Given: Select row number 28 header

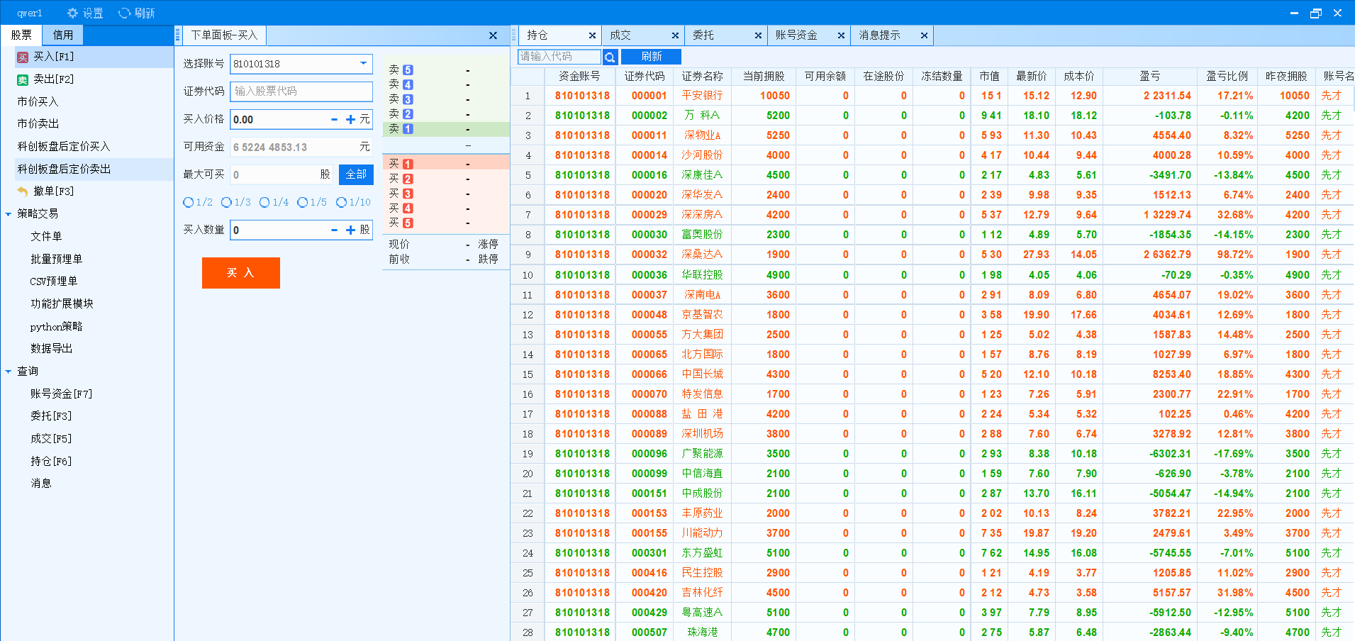Looking at the screenshot, I should tap(528, 632).
